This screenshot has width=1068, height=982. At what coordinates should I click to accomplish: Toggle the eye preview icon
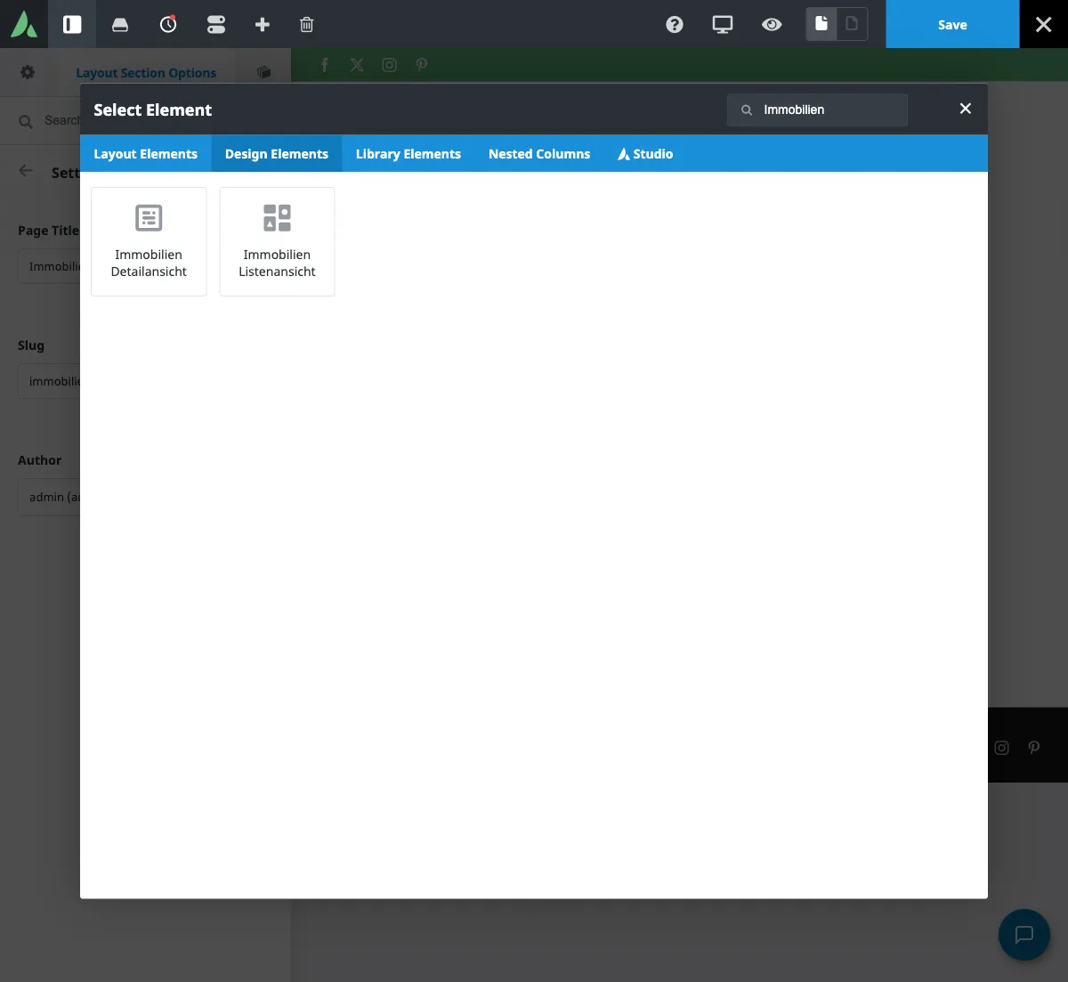click(772, 25)
